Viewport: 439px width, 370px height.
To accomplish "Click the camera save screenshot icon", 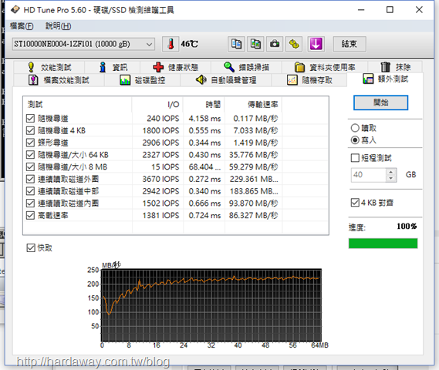I will coord(275,44).
